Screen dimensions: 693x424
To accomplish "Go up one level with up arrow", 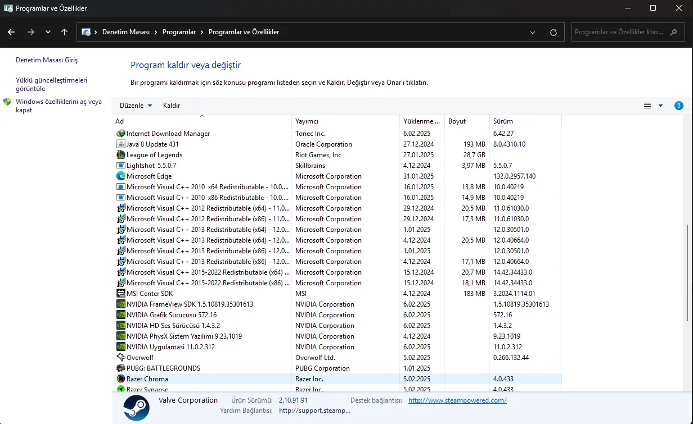I will (x=64, y=32).
